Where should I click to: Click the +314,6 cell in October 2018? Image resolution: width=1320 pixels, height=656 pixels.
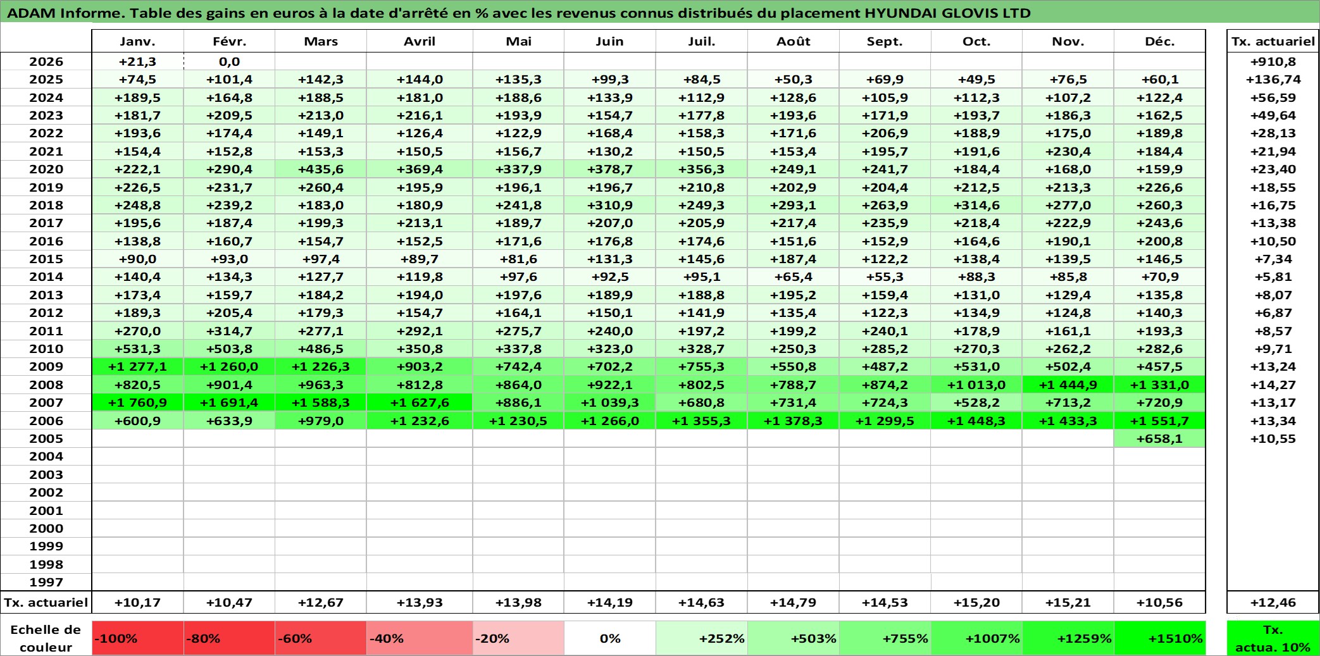976,205
